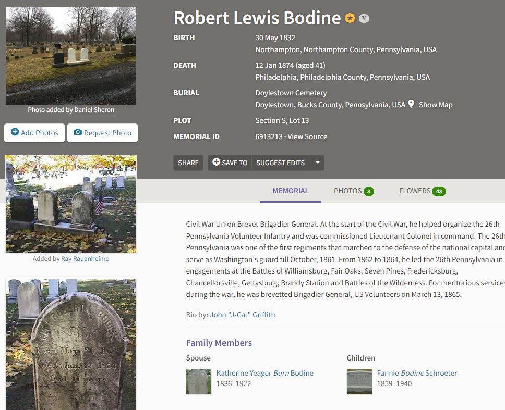Click the camera icon on Request Photo

click(x=78, y=132)
